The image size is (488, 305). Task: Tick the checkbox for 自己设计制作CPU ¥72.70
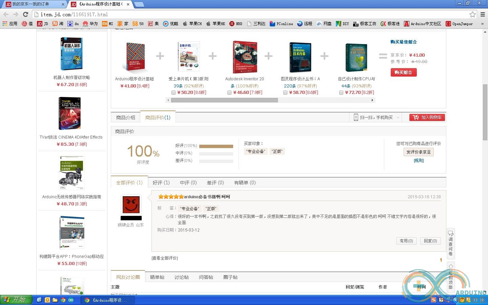click(x=341, y=93)
